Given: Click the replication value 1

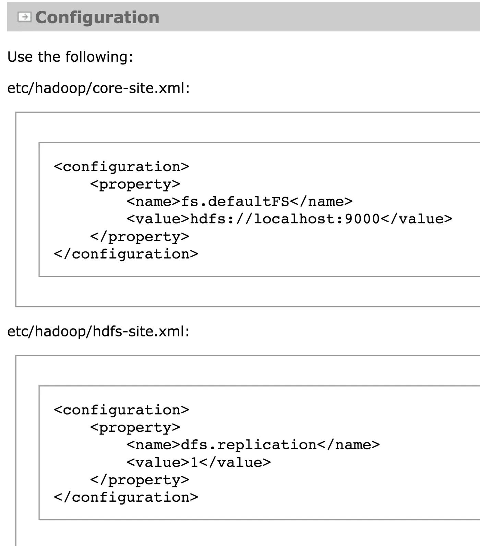Looking at the screenshot, I should pos(194,462).
